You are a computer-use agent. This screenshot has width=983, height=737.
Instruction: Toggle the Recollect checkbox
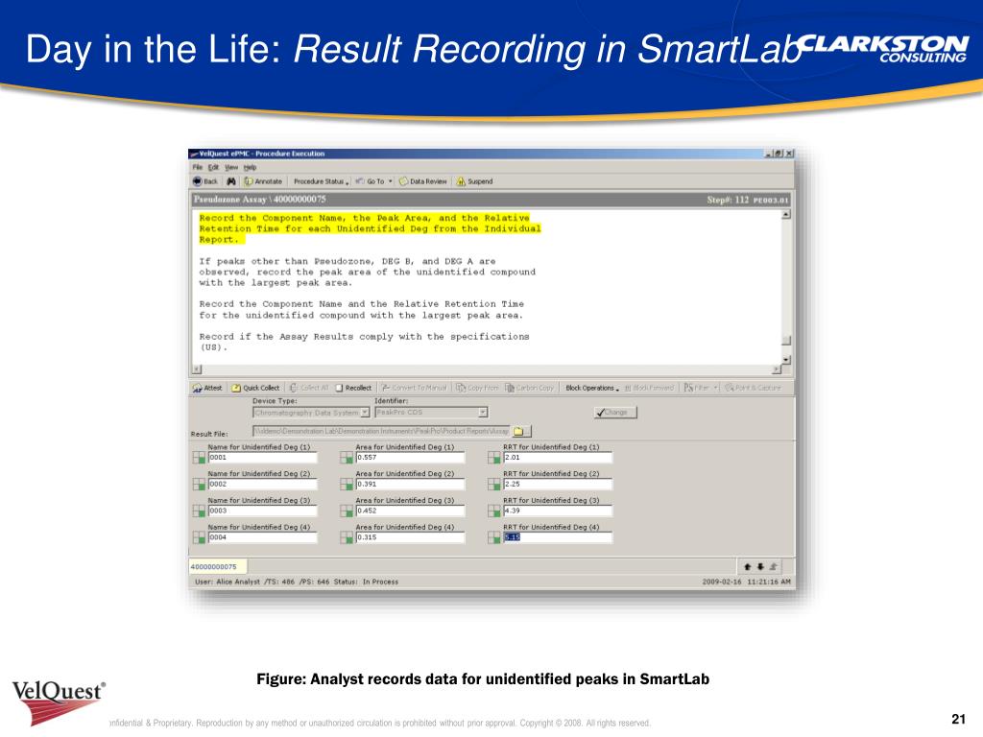(x=339, y=388)
